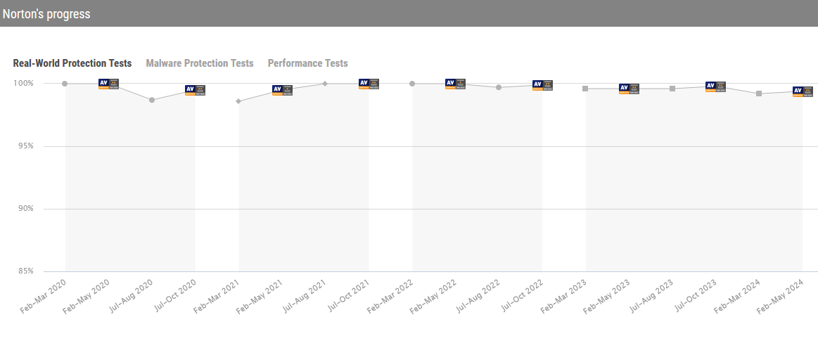
Task: Select the Real-World Protection Tests tab
Action: [x=72, y=63]
